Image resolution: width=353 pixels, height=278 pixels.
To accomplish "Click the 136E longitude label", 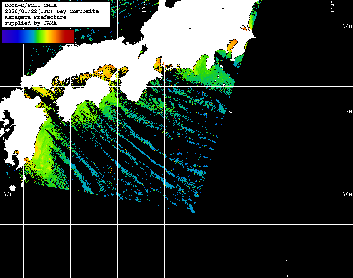I will point(144,6).
